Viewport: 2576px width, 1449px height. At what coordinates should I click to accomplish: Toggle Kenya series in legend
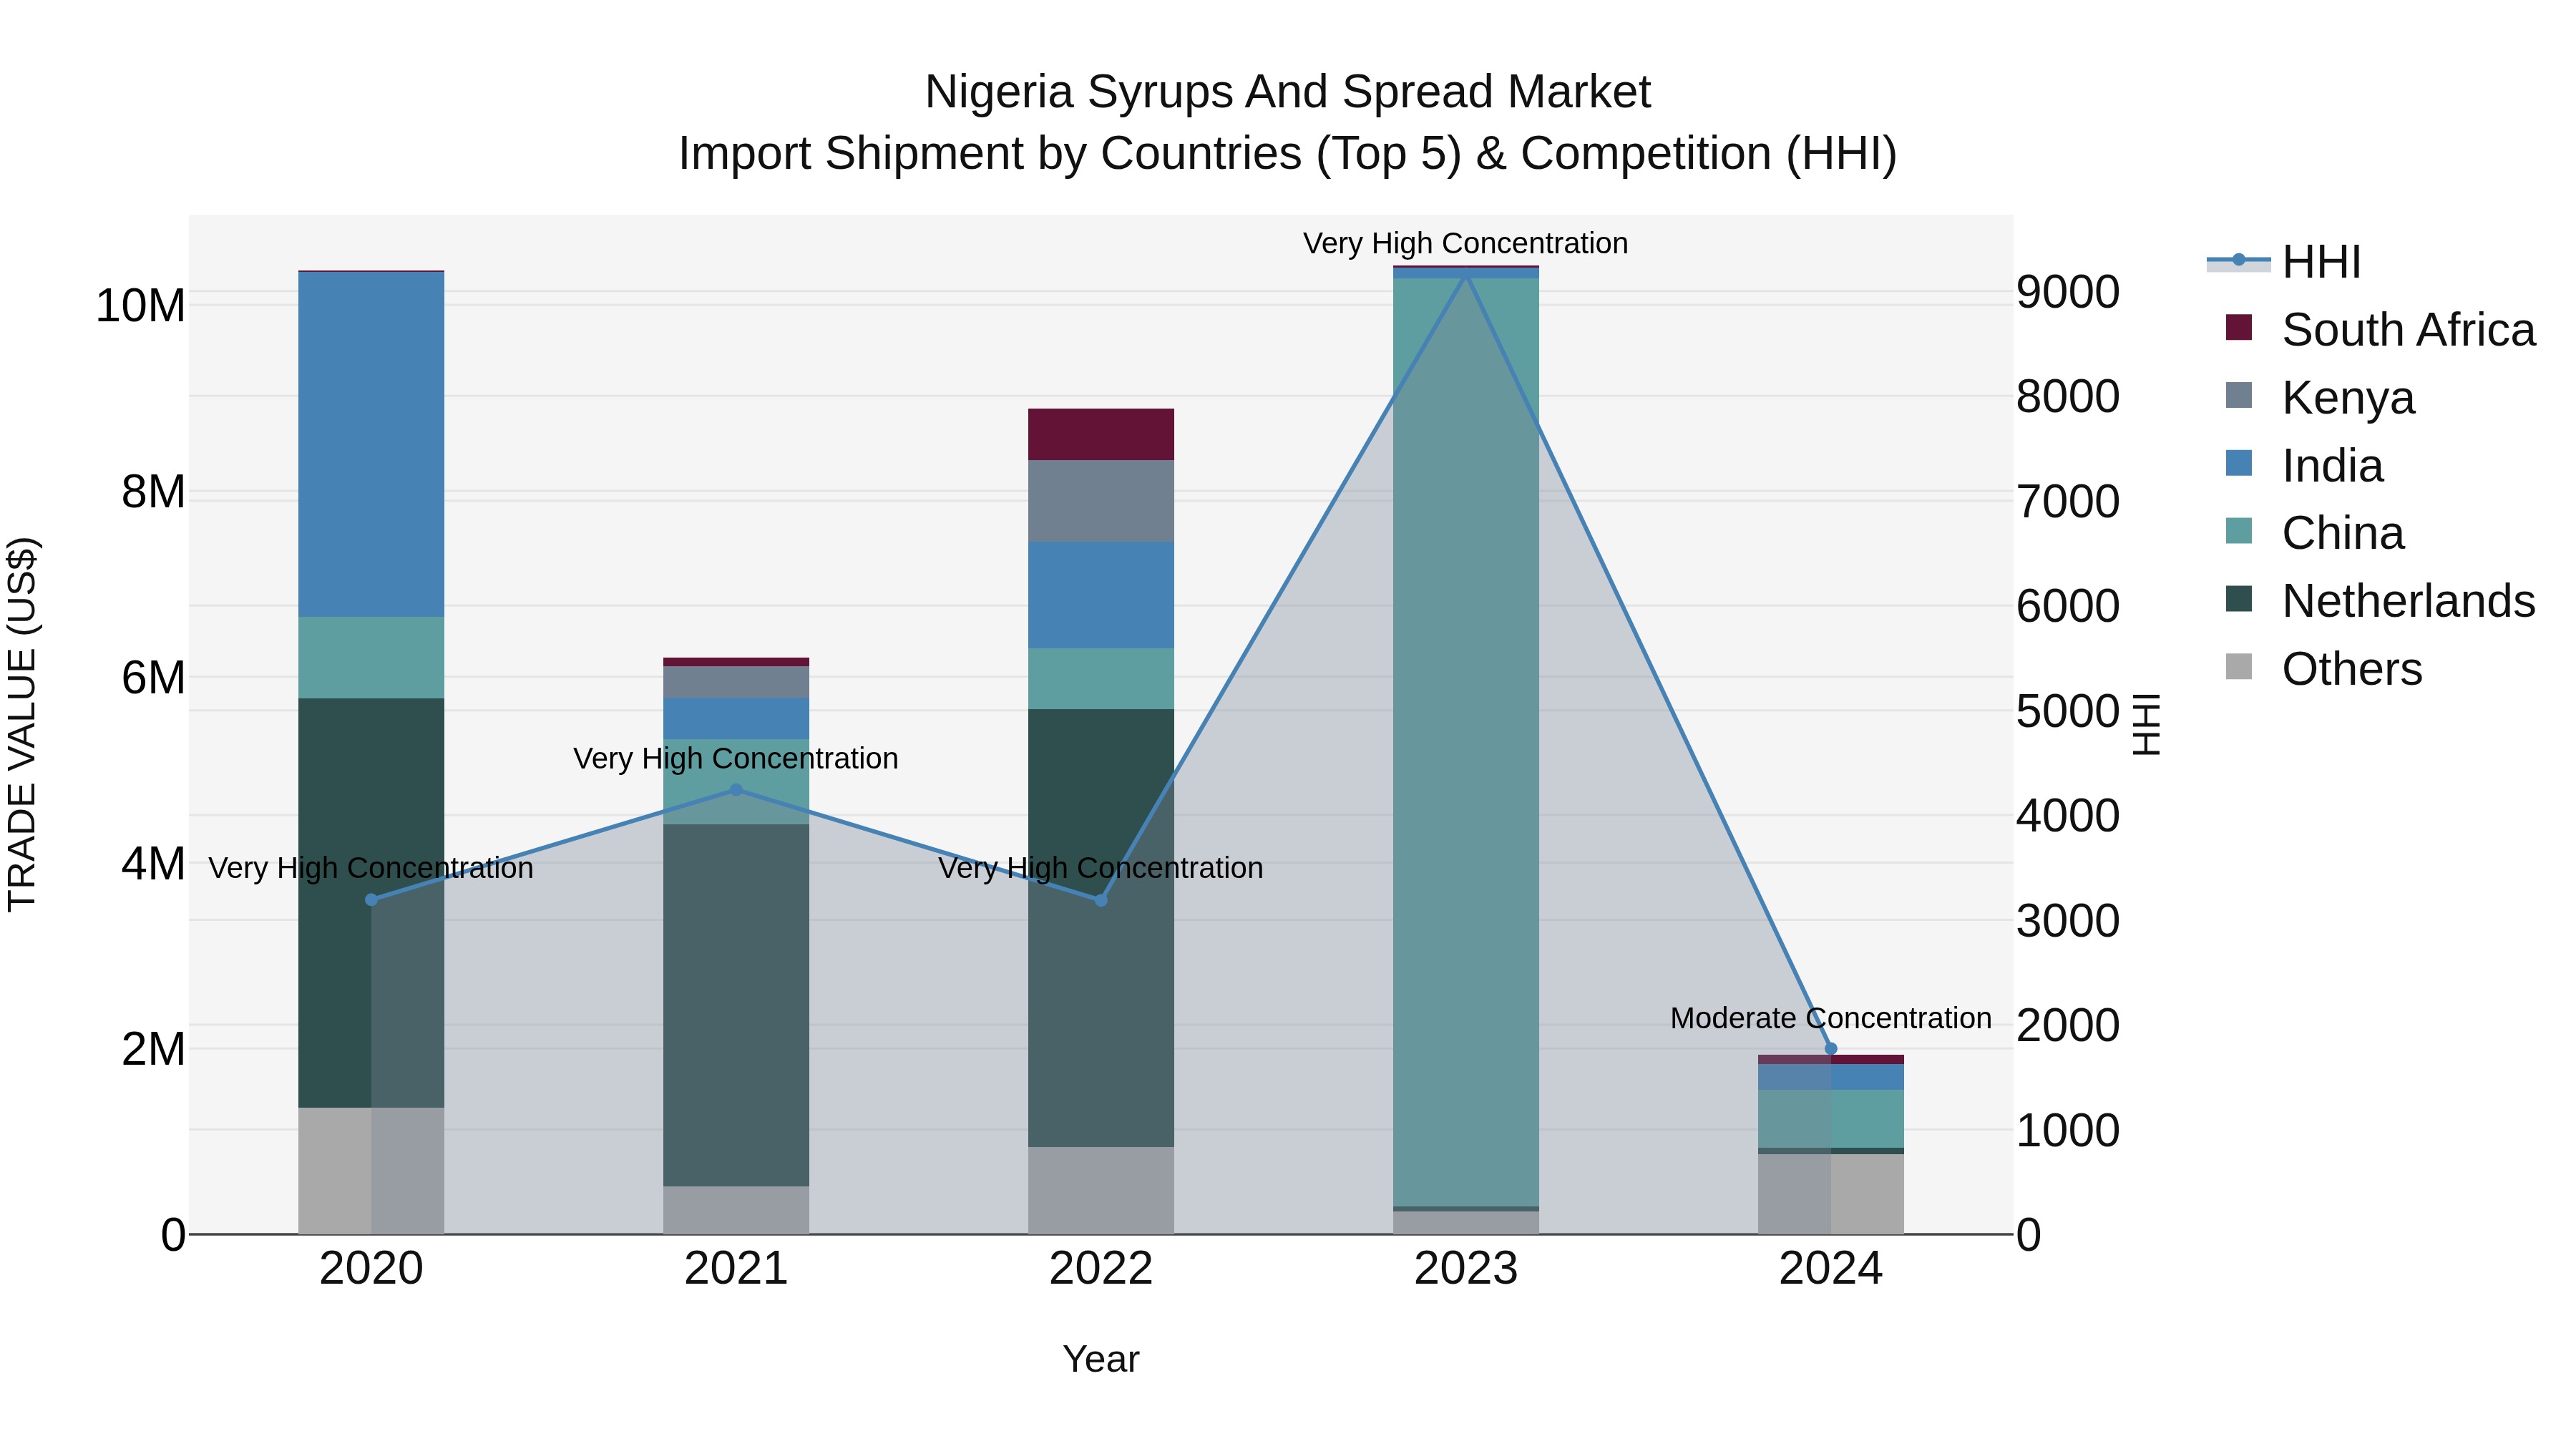[2320, 398]
